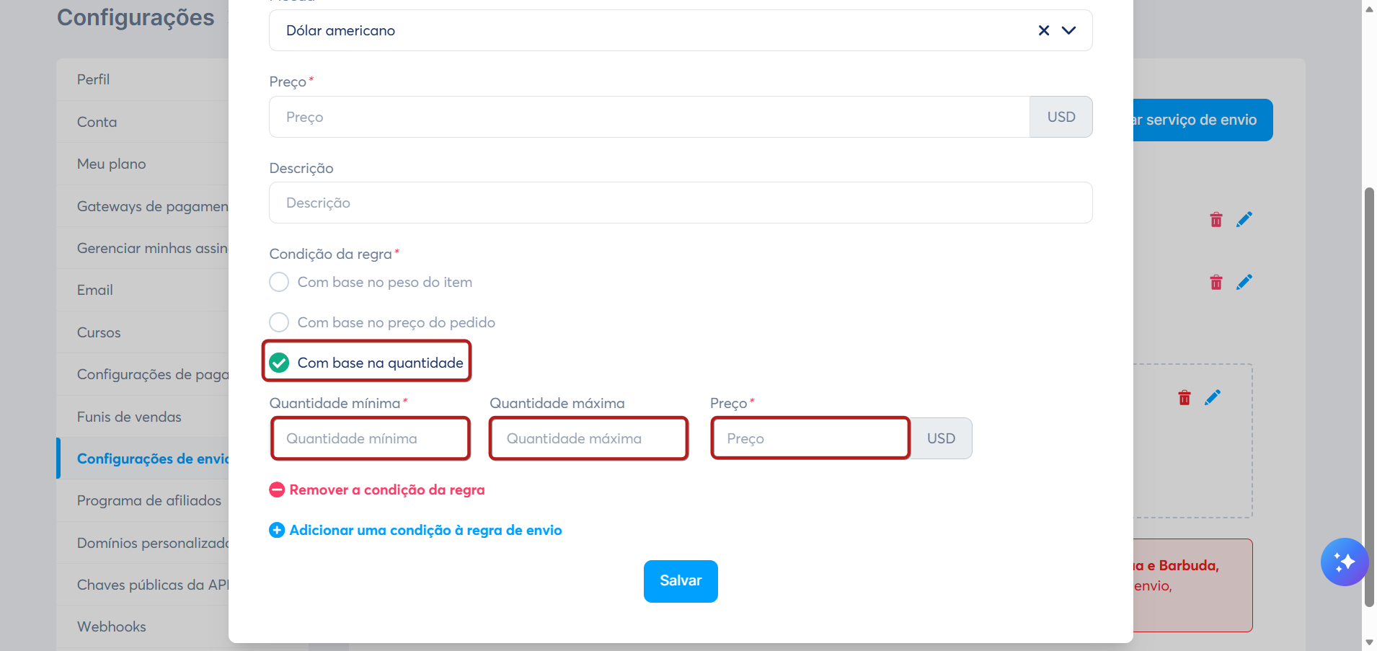
Task: Click the first row's red trash icon
Action: click(1216, 219)
